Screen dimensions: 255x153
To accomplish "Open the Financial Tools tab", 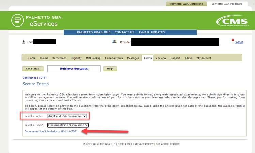I will coord(114,58).
